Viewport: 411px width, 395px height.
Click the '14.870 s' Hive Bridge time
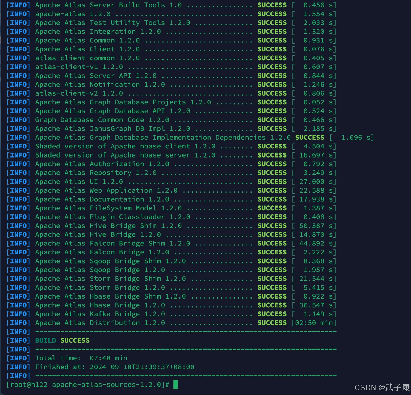click(316, 235)
